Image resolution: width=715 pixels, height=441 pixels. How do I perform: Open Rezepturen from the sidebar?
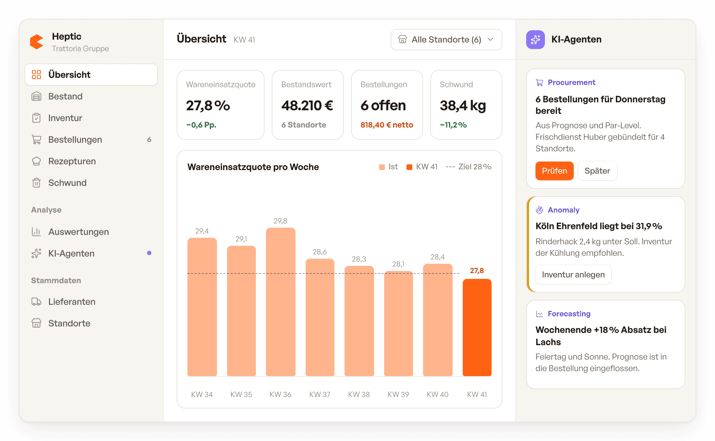tap(91, 161)
